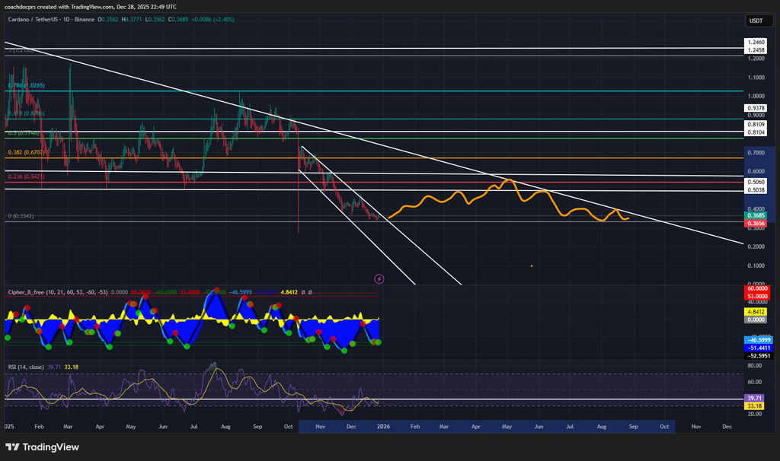This screenshot has height=461, width=780.
Task: Click the Jul label on time axis
Action: click(x=569, y=428)
